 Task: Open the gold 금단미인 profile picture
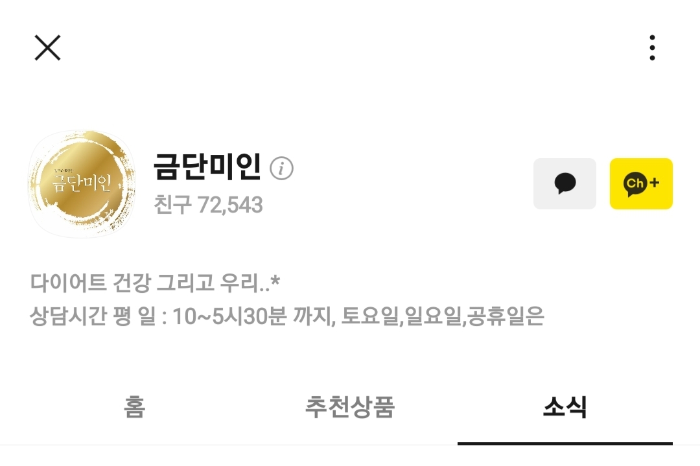point(82,183)
